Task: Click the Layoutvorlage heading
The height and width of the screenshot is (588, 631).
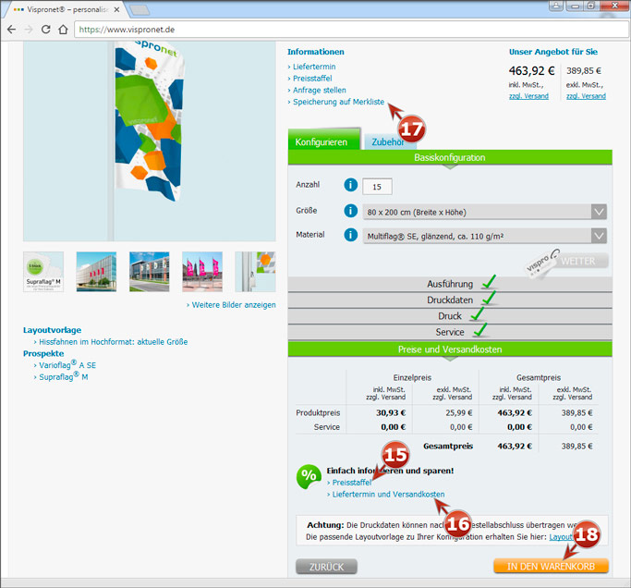Action: point(52,330)
